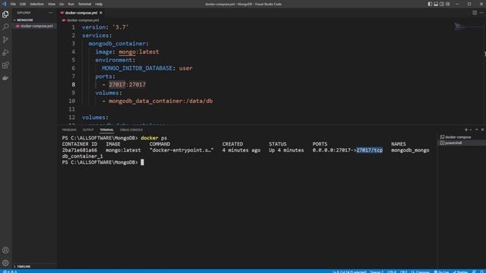Click the line and column status item

[x=349, y=271]
